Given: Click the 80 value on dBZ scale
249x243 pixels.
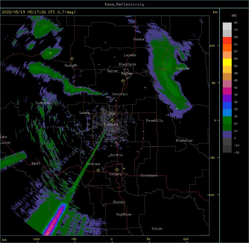Looking at the screenshot, I should click(236, 23).
